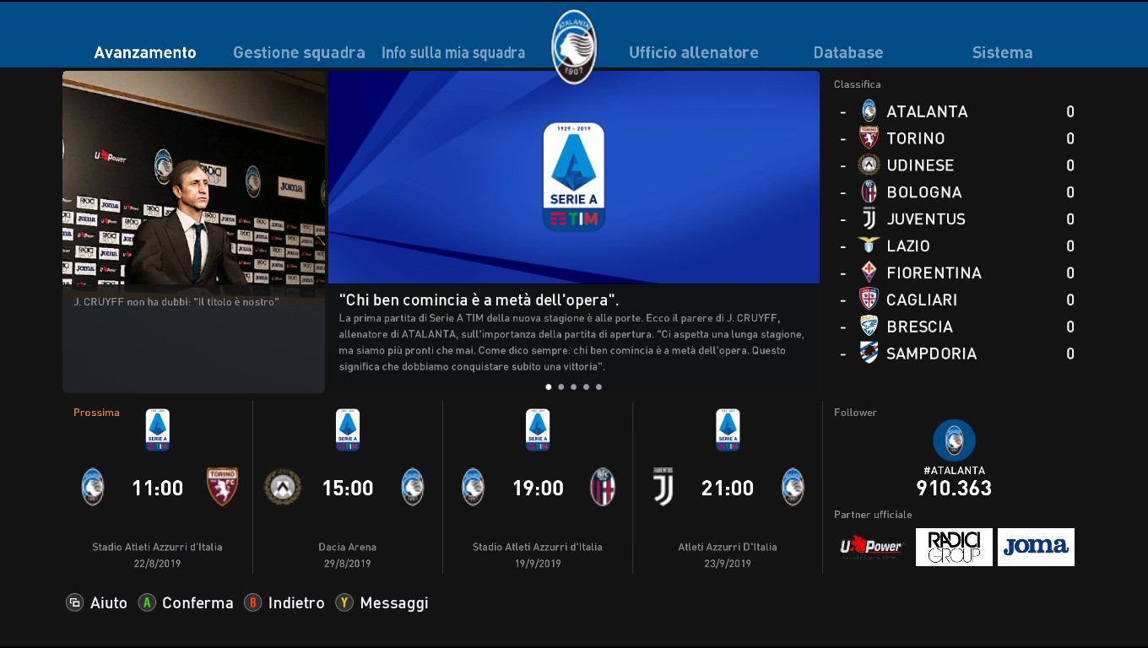This screenshot has width=1148, height=648.
Task: Click the 910.363 follower count
Action: (x=954, y=489)
